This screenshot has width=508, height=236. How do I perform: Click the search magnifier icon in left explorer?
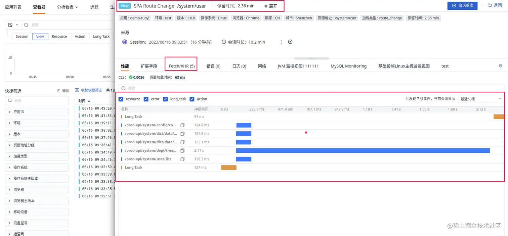click(26, 25)
